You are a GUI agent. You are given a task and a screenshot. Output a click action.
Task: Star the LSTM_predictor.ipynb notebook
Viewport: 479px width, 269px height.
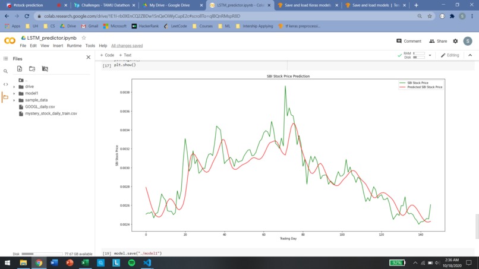tap(84, 38)
